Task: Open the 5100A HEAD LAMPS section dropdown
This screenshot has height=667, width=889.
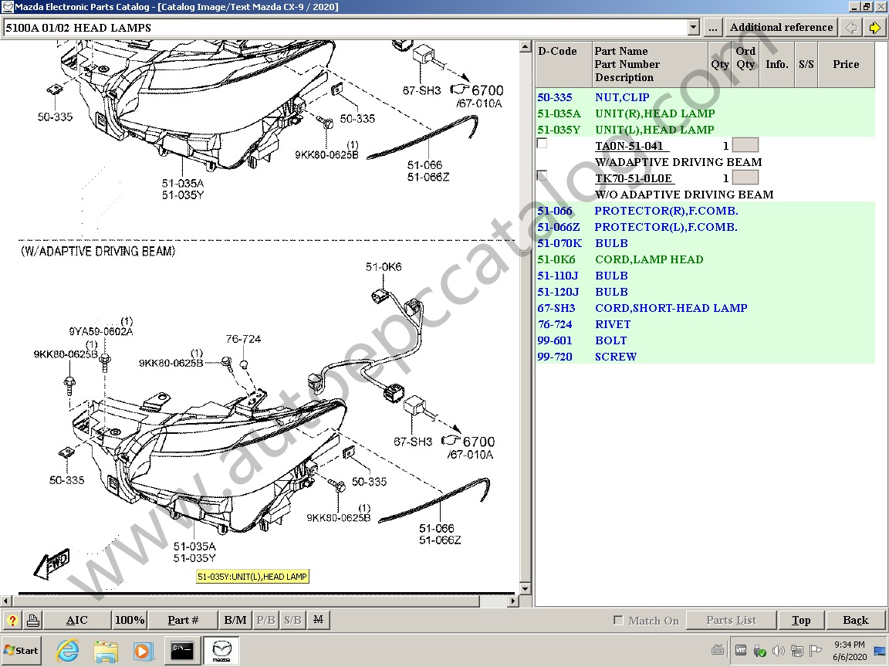Action: 693,27
